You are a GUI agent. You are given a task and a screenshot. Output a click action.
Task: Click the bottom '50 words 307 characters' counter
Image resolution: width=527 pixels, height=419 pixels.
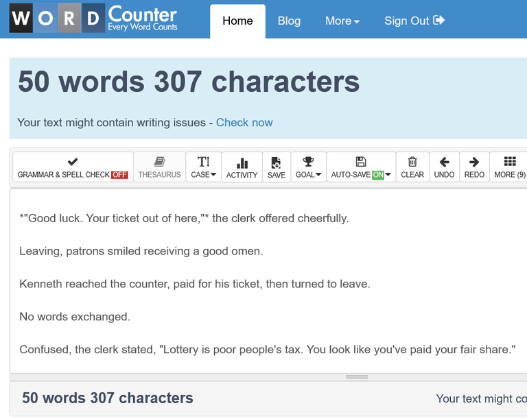(108, 398)
